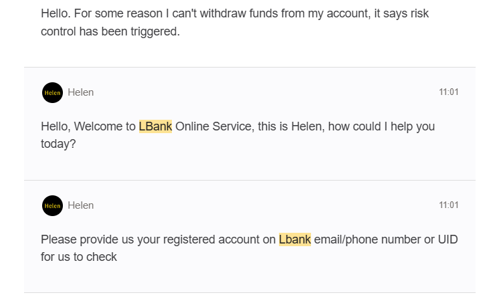Click the highlighted LBank in the welcome message
Image resolution: width=493 pixels, height=295 pixels.
pyautogui.click(x=155, y=126)
